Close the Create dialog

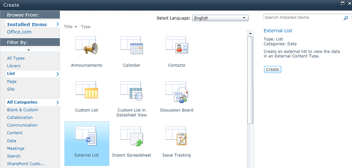[x=349, y=3]
